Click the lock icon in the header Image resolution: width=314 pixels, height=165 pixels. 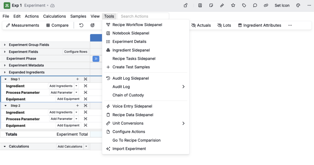click(186, 6)
